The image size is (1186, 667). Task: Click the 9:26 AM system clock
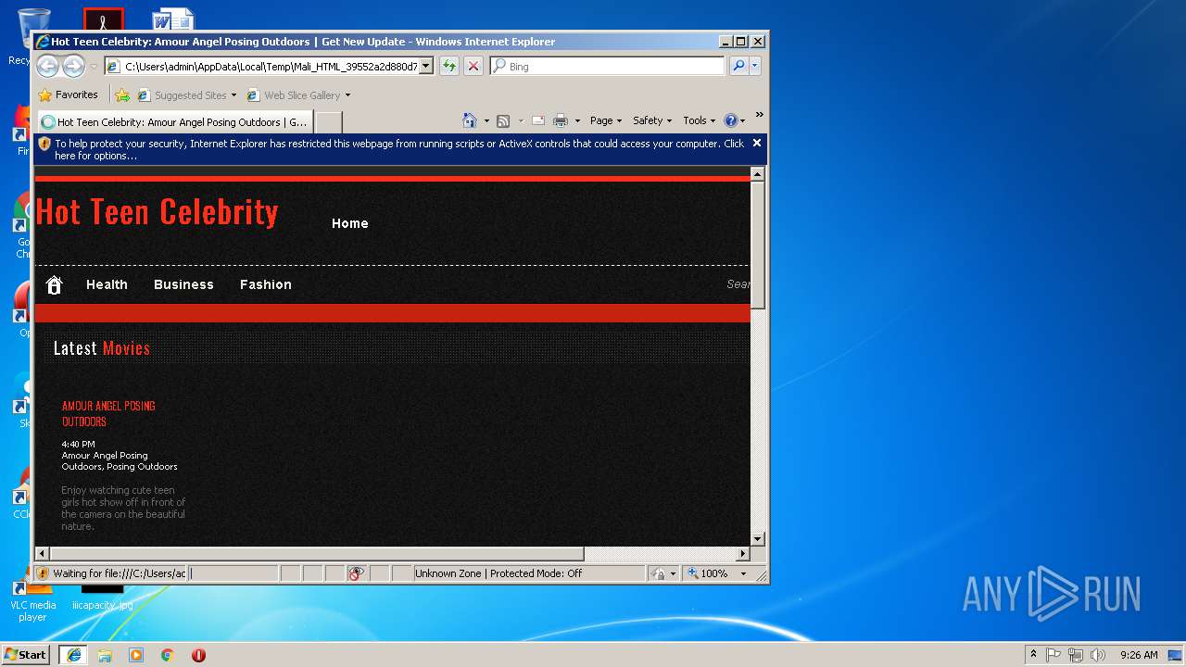tap(1139, 654)
